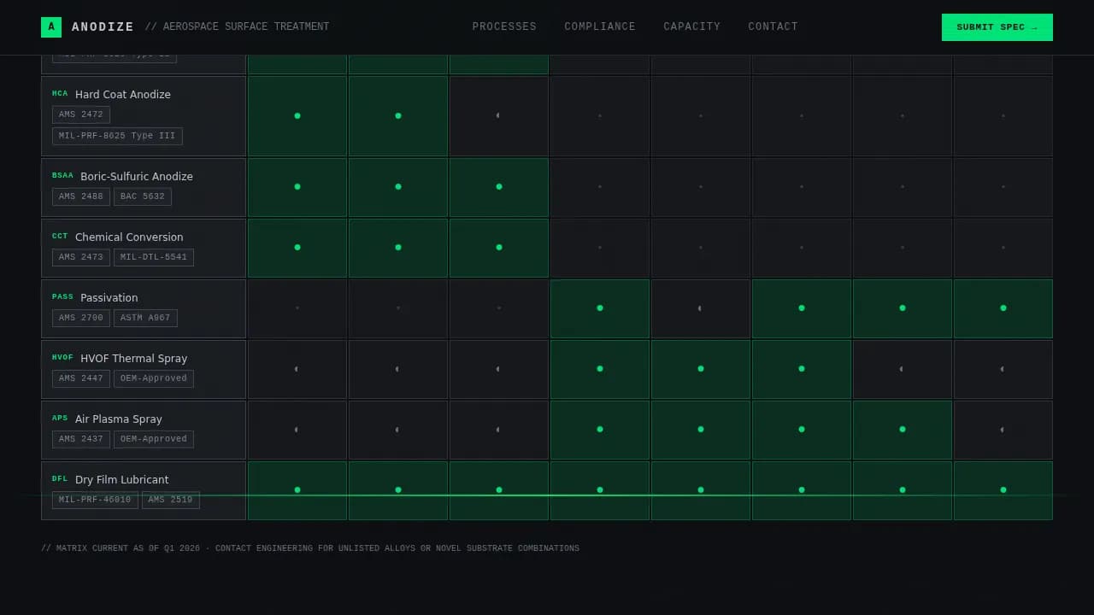Navigate to the Contact page
Image resolution: width=1094 pixels, height=615 pixels.
coord(773,27)
